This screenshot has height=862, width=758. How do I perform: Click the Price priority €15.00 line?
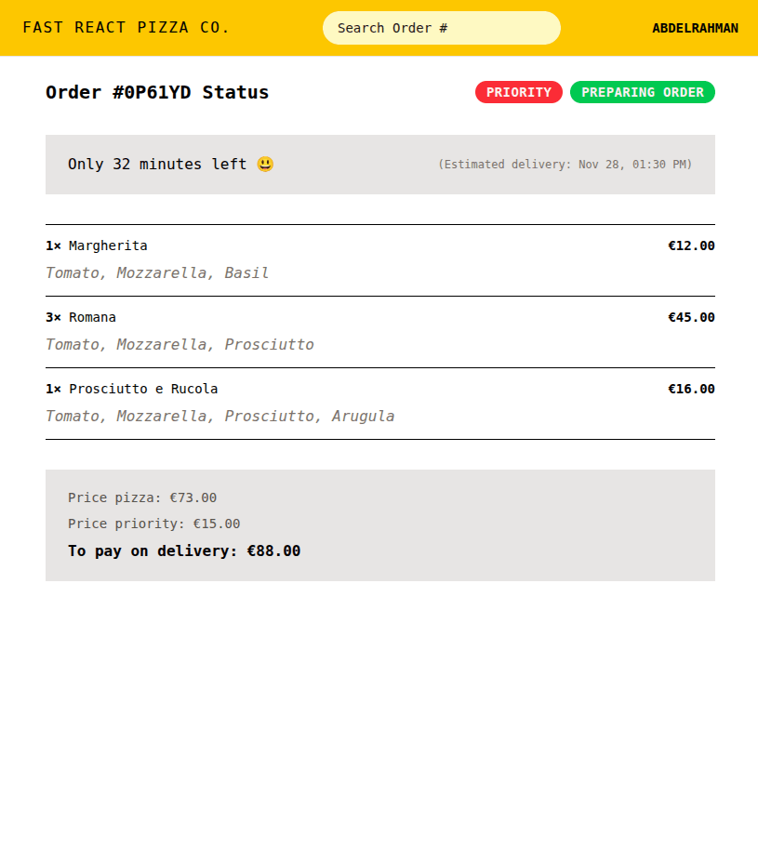153,524
